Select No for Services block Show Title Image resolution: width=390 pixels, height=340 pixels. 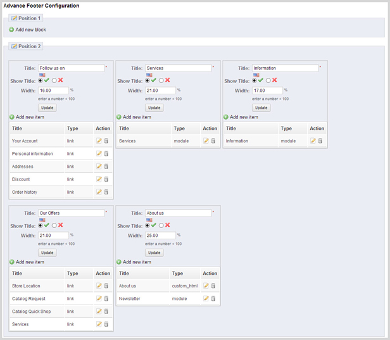click(161, 80)
